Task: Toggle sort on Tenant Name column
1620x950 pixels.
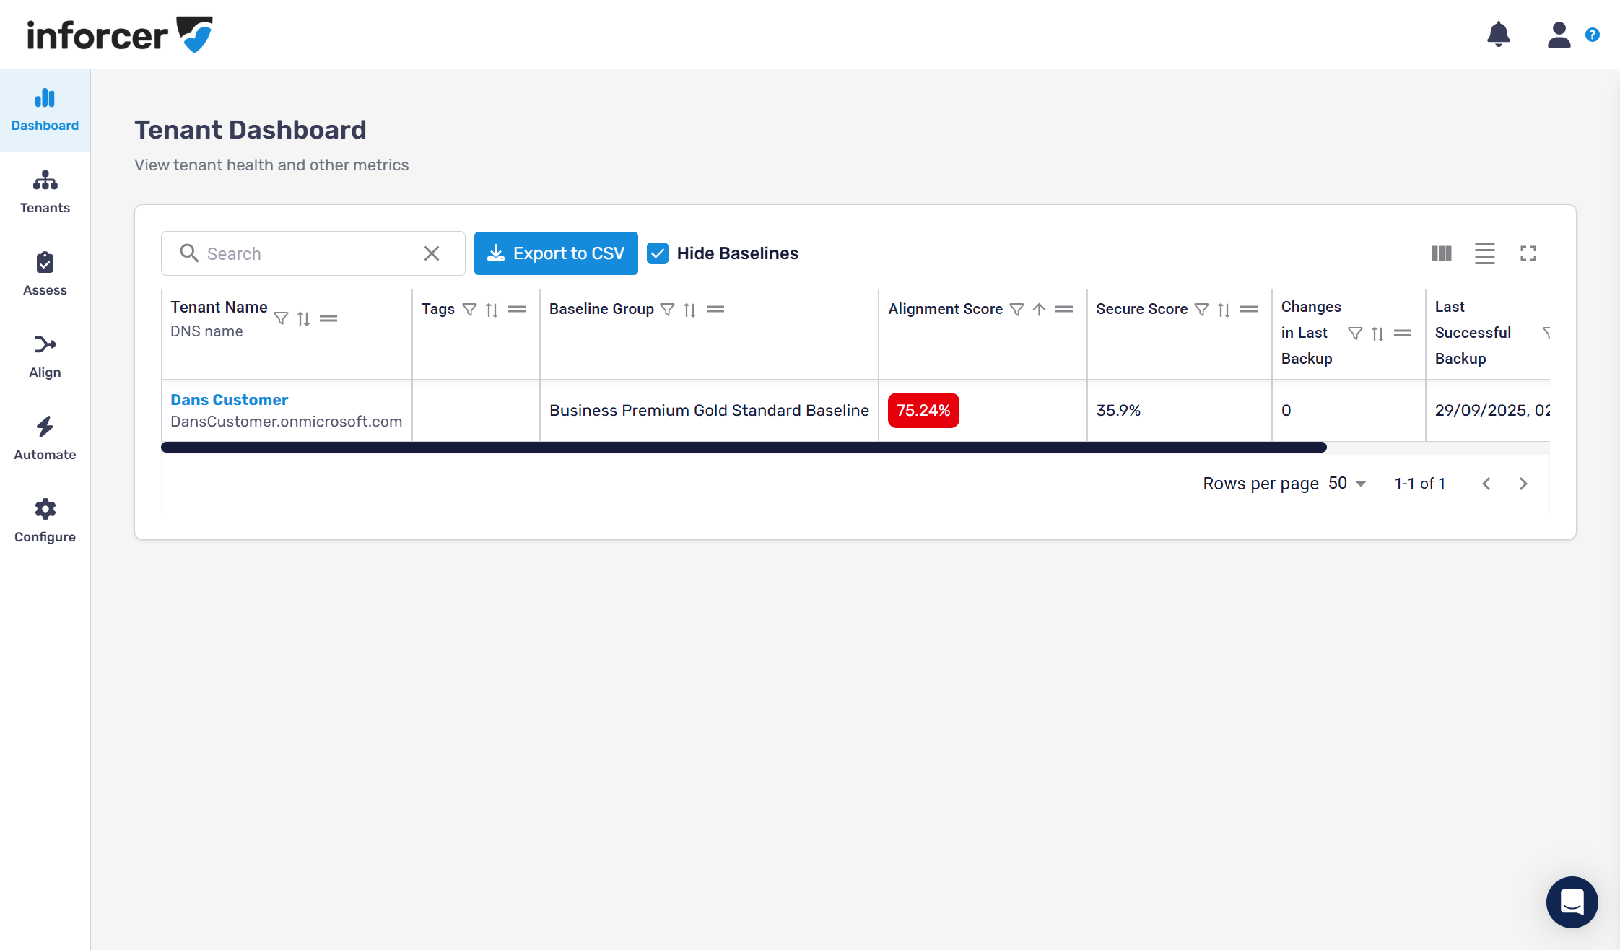Action: (303, 319)
